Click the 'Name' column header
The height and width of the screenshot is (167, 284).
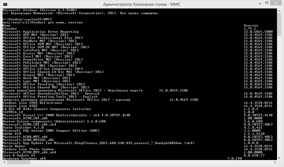click(6, 26)
